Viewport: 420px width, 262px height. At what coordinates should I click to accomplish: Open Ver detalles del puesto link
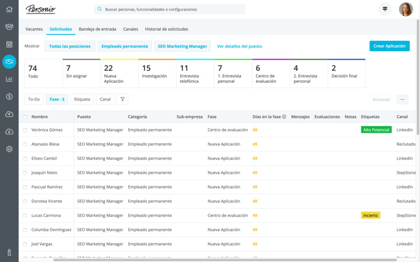click(x=239, y=46)
